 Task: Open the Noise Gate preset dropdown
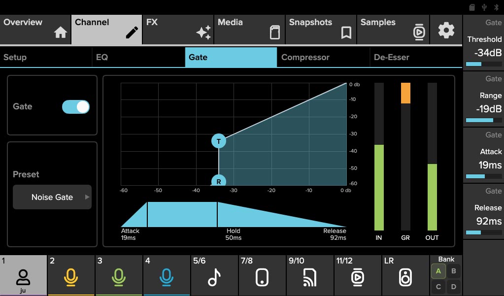point(52,197)
